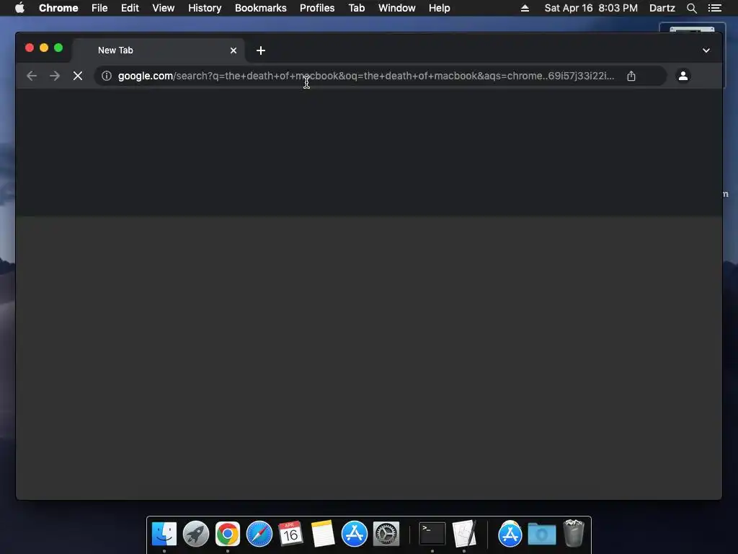Click the google.com address bar URL

tap(365, 76)
